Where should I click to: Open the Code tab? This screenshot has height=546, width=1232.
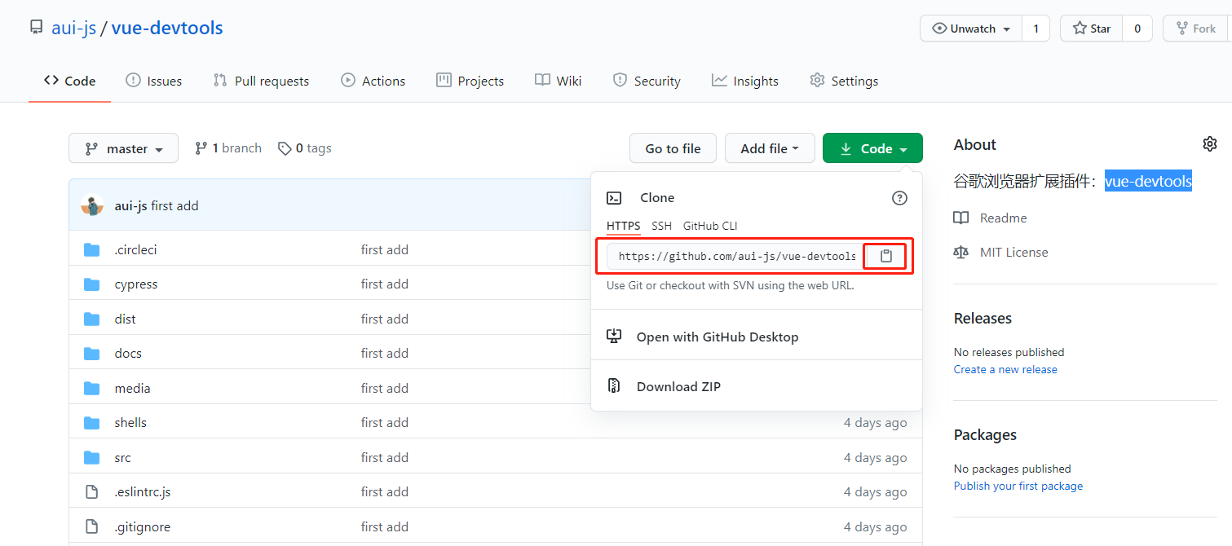tap(69, 81)
